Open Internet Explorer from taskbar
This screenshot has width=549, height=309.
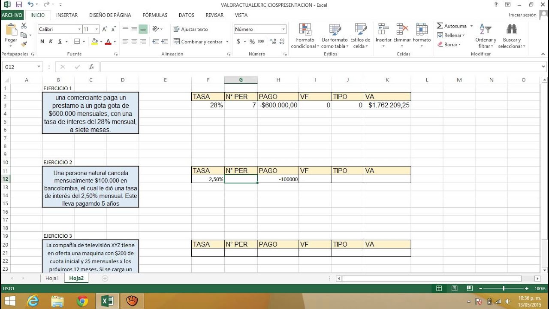tap(33, 301)
